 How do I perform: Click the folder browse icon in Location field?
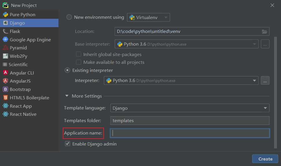[x=264, y=32]
